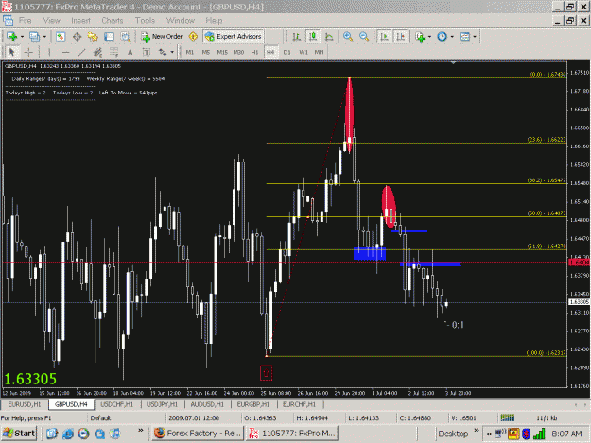Image resolution: width=591 pixels, height=443 pixels.
Task: Select the Trendline drawing tool
Action: point(81,52)
